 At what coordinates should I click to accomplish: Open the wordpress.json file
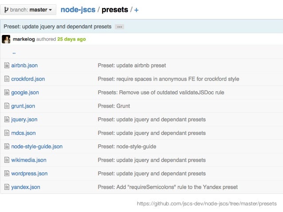(x=29, y=173)
